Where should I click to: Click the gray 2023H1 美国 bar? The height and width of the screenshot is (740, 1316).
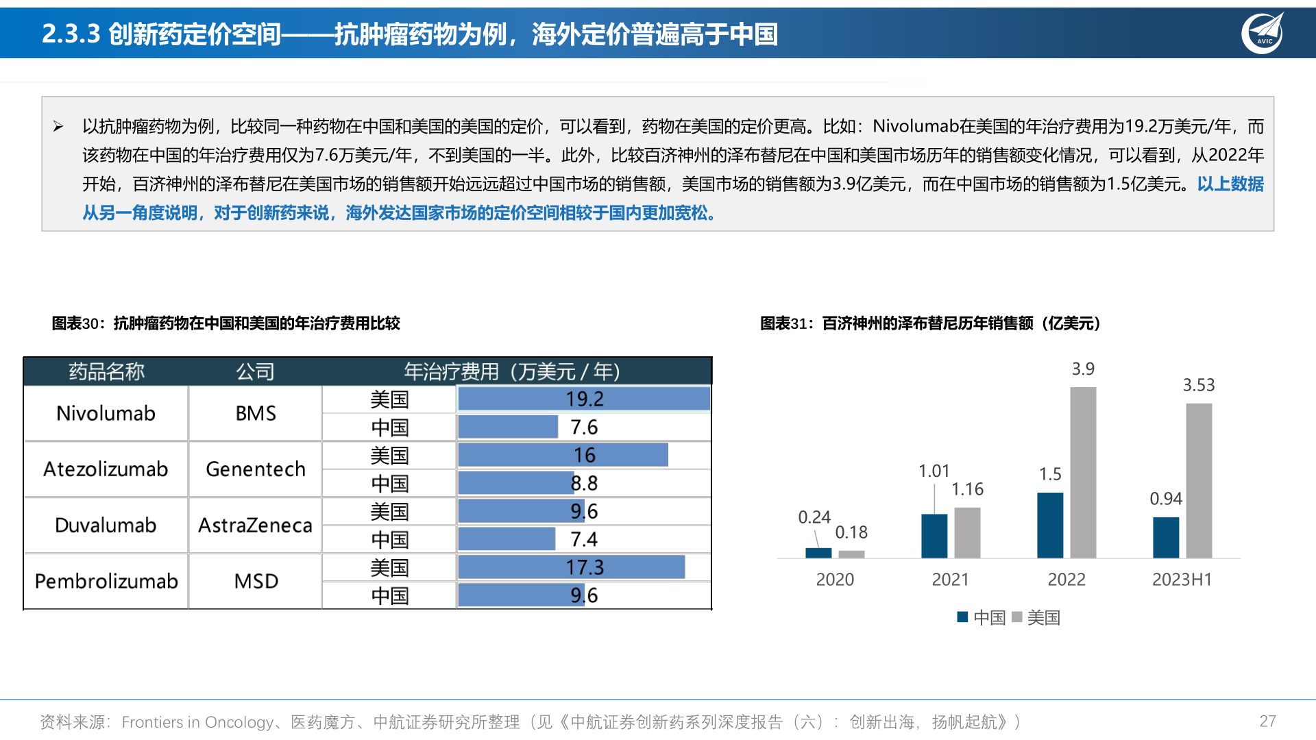1199,481
